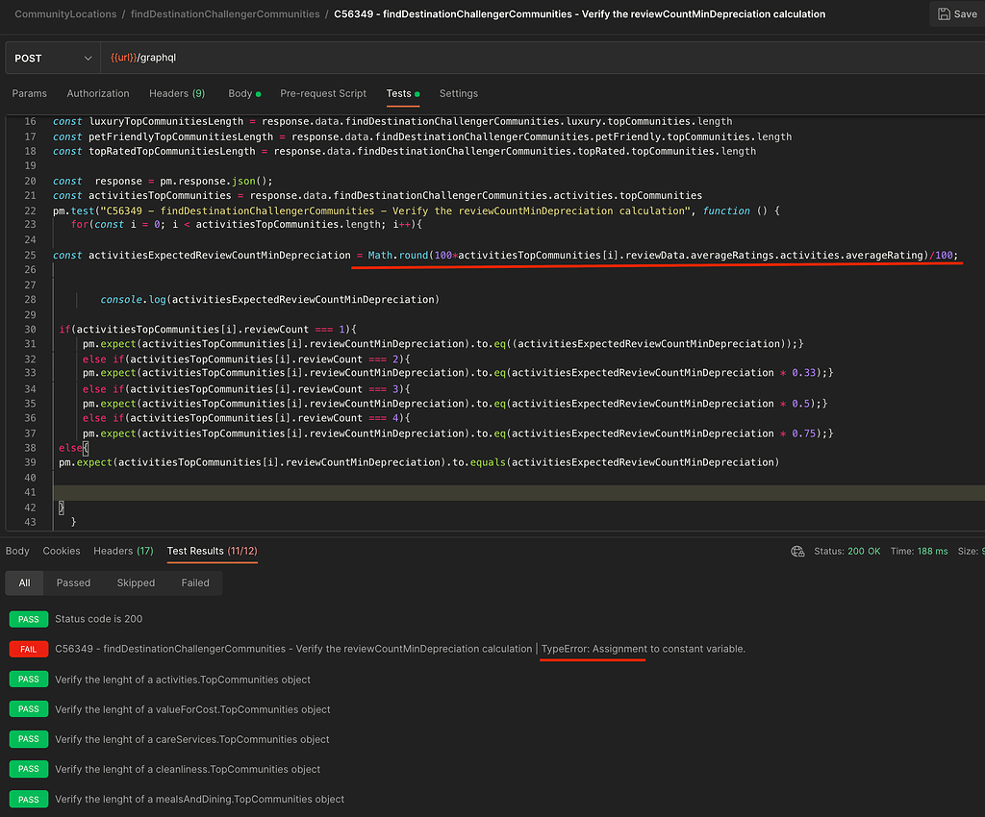Select the Headers (9) request tab
This screenshot has width=985, height=817.
click(177, 94)
